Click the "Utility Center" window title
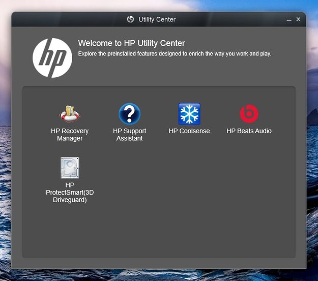The width and height of the screenshot is (318, 281). (157, 20)
